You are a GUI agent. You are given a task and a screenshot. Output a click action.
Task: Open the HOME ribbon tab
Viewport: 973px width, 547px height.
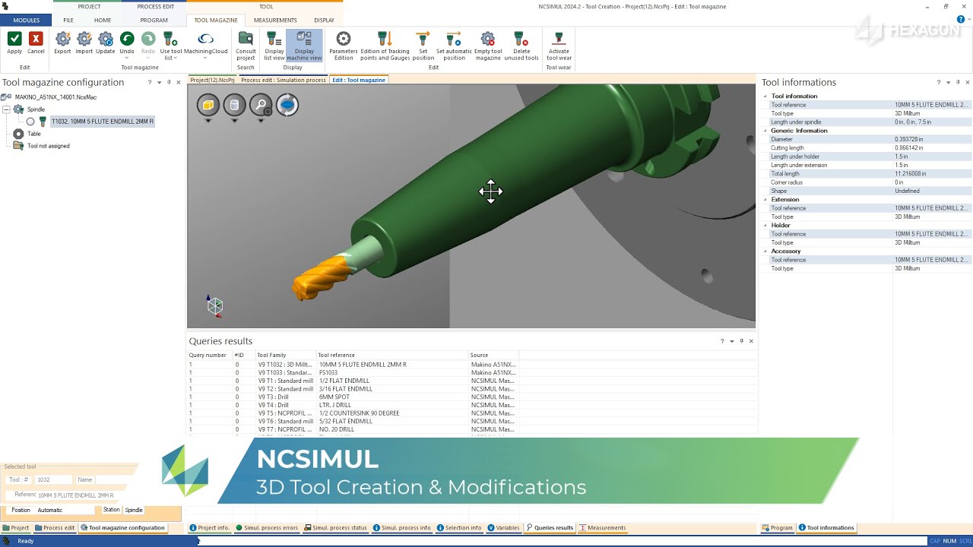coord(103,21)
